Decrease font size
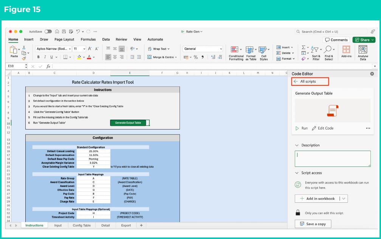 (x=96, y=49)
